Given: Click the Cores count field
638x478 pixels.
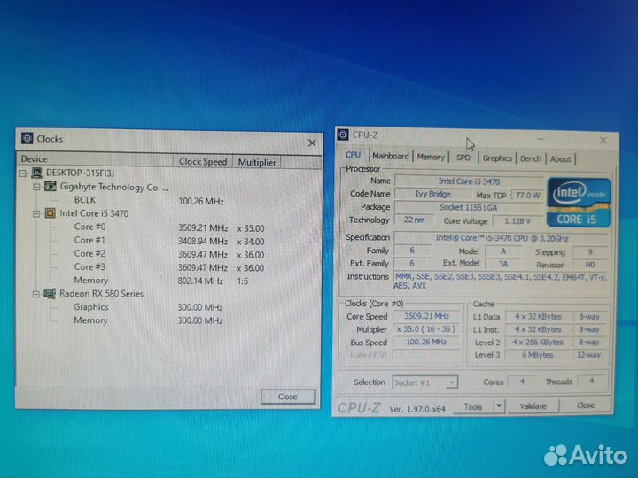Looking at the screenshot, I should [522, 382].
